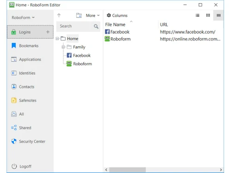Image resolution: width=231 pixels, height=173 pixels.
Task: Select Family folder in tree
Action: (x=79, y=47)
